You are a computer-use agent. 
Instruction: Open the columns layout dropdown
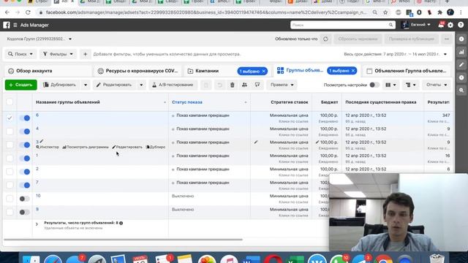pos(390,85)
